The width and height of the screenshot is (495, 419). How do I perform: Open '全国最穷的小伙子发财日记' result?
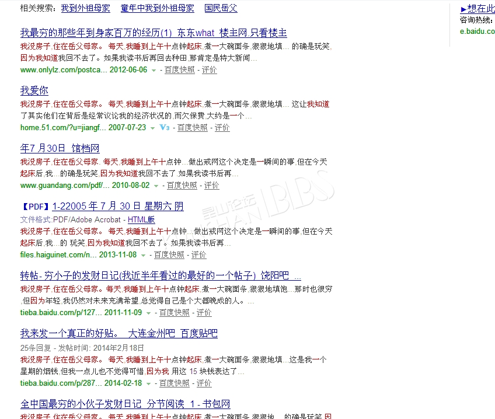[126, 404]
